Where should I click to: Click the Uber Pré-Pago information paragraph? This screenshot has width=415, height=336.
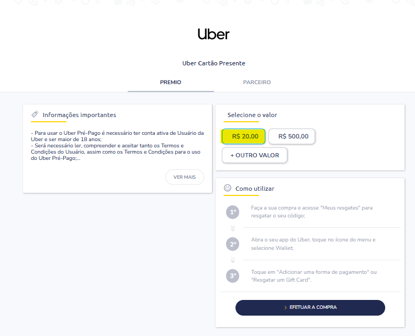click(x=117, y=146)
